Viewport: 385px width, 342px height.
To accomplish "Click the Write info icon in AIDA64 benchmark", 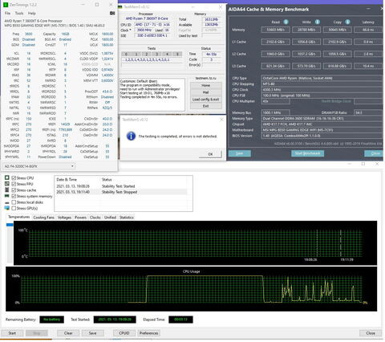I will tap(317, 22).
